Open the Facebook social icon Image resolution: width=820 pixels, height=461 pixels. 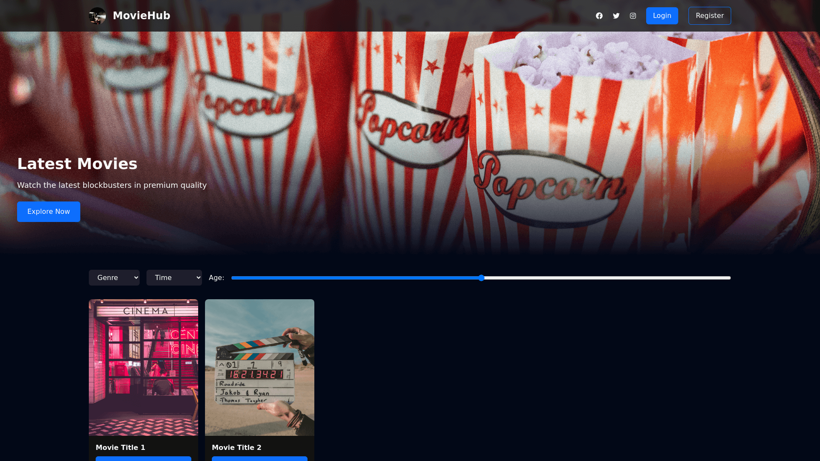point(599,16)
